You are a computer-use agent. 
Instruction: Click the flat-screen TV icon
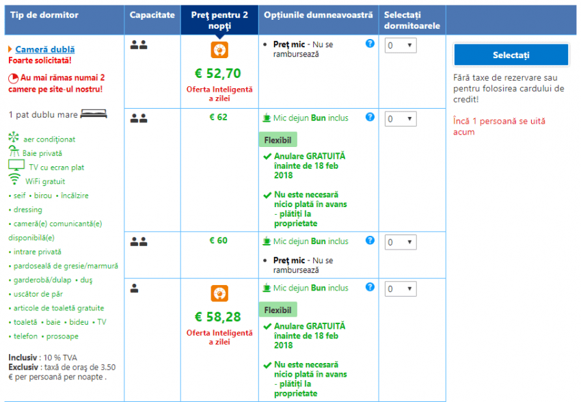click(x=16, y=165)
